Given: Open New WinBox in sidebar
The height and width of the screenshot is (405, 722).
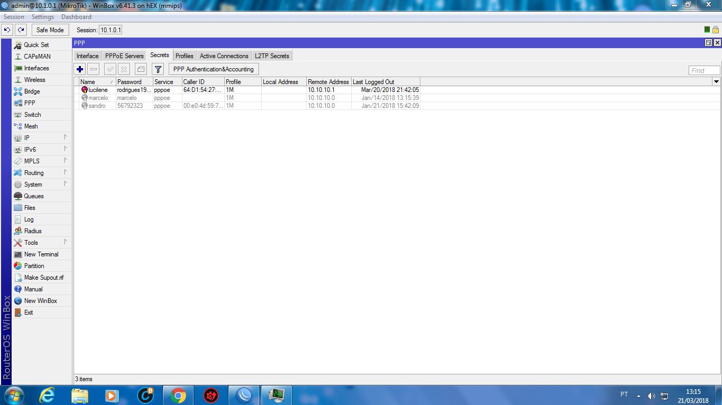Looking at the screenshot, I should click(42, 301).
